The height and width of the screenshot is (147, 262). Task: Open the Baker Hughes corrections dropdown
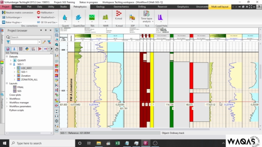(12, 22)
